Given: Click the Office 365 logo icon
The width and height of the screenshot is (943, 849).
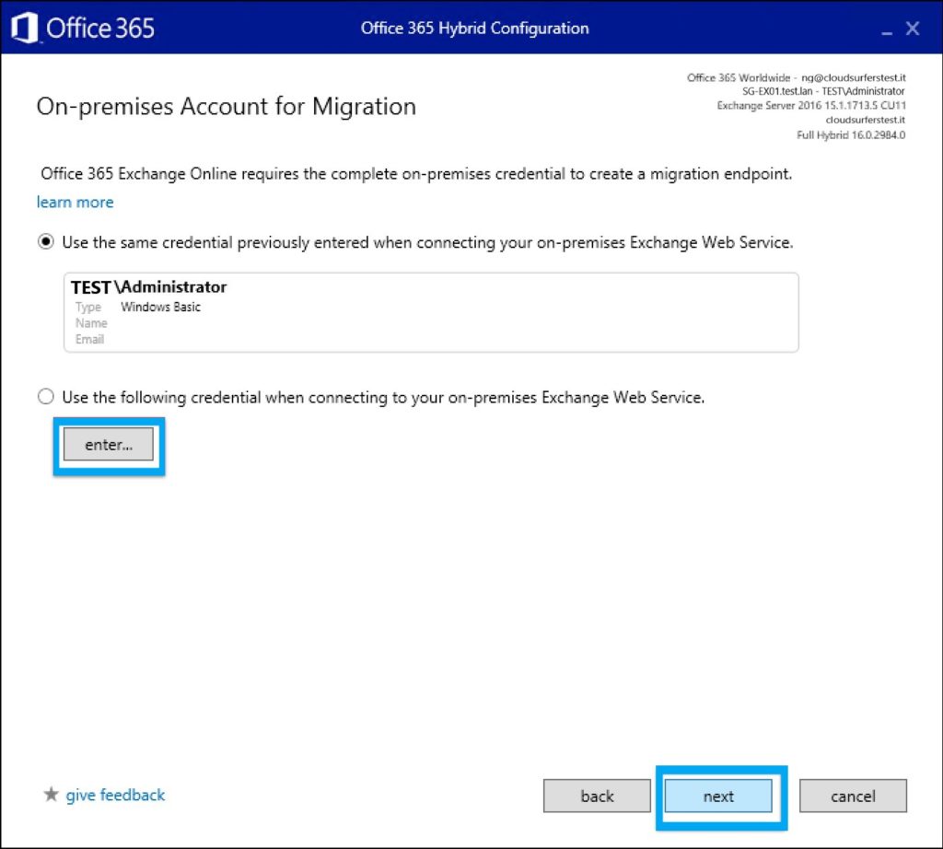Looking at the screenshot, I should pos(25,28).
